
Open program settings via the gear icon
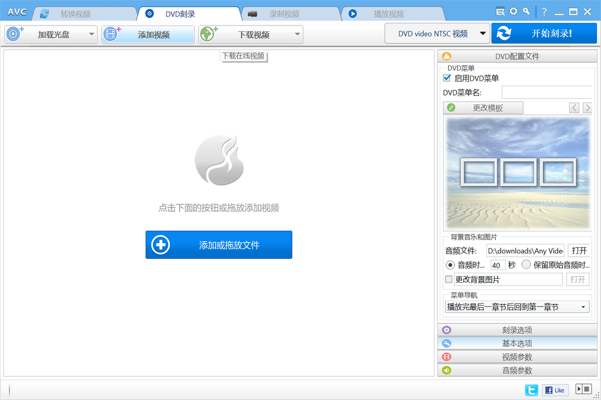513,10
